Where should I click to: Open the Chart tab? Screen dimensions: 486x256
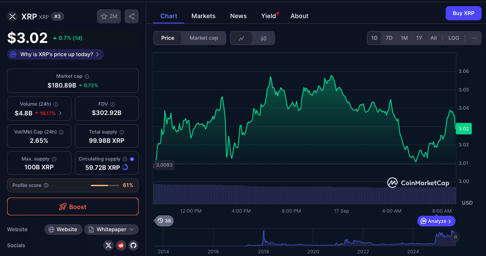tap(169, 16)
